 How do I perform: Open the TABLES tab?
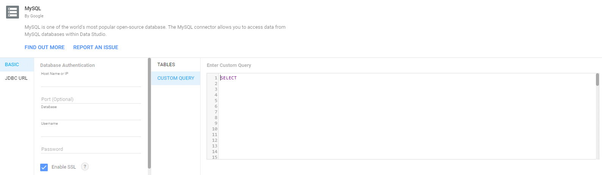coord(166,65)
